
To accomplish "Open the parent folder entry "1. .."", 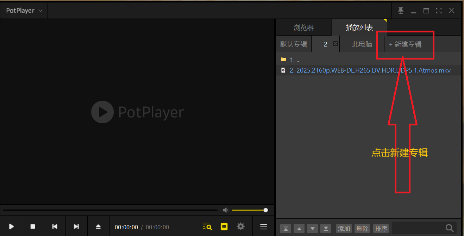I will (x=368, y=60).
